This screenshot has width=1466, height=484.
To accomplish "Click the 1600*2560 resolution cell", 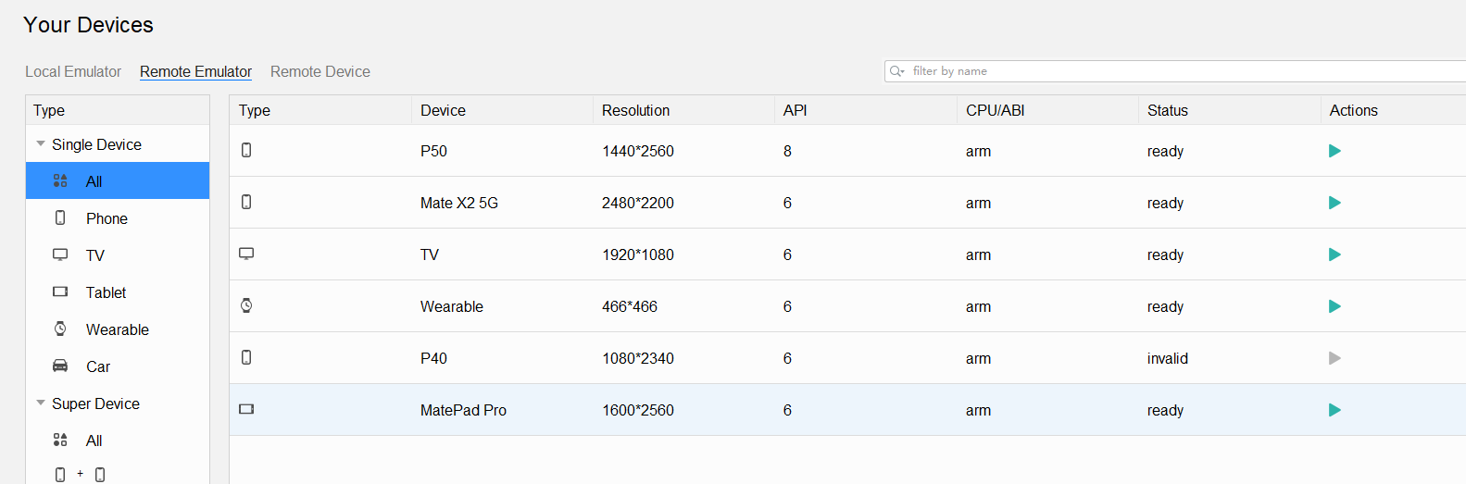I will (638, 410).
